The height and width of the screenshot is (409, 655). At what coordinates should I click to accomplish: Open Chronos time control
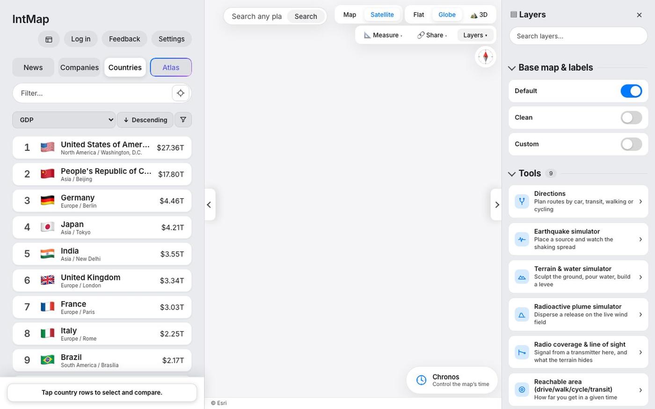tap(452, 380)
